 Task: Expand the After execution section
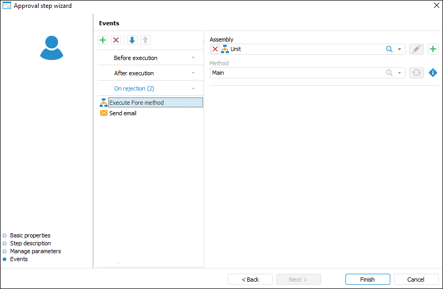[x=150, y=73]
